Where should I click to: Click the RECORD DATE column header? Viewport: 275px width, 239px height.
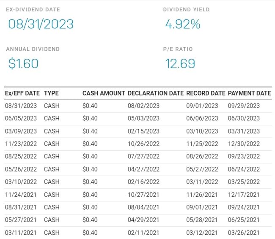(206, 93)
